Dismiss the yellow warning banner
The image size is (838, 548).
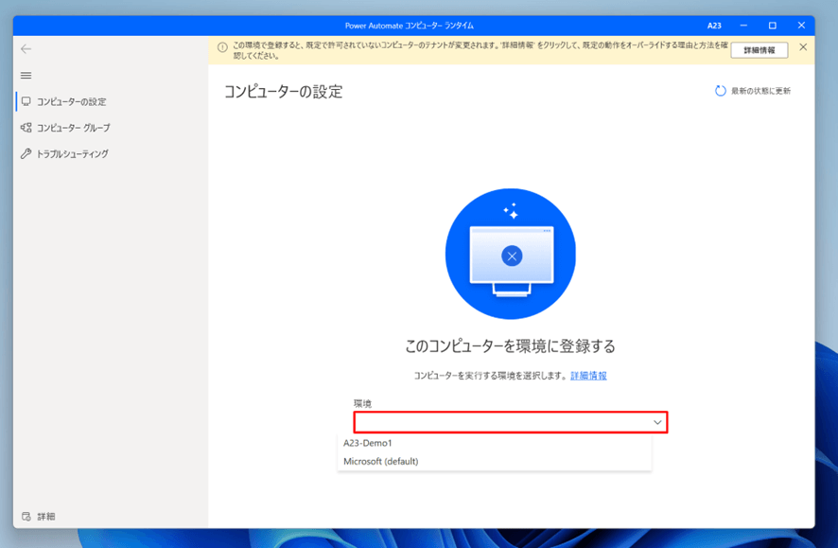803,47
